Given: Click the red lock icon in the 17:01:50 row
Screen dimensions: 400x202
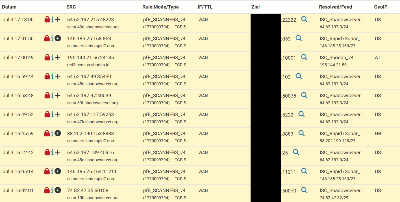Looking at the screenshot, I should (x=47, y=39).
